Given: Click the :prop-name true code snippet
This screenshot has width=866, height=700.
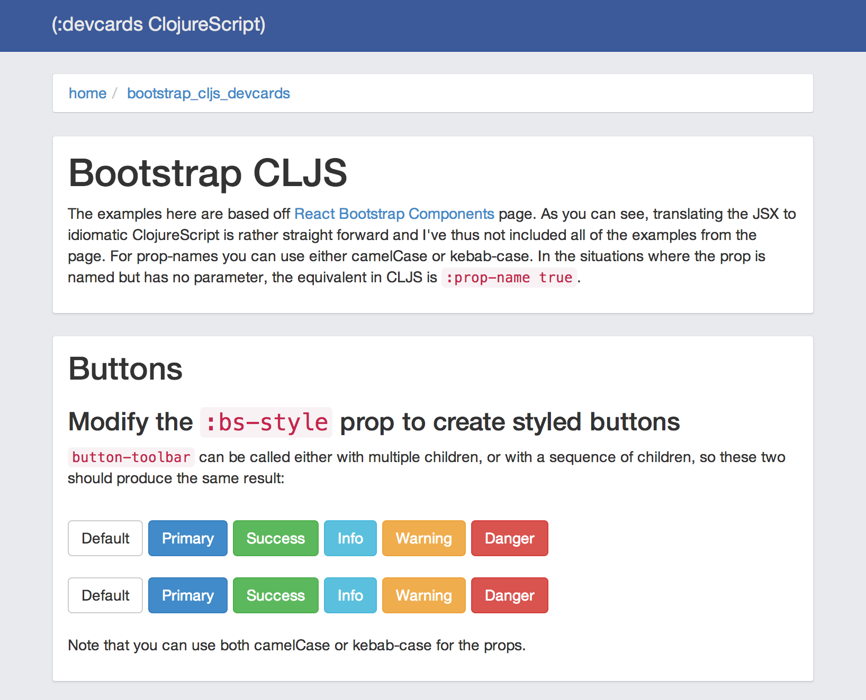Looking at the screenshot, I should pyautogui.click(x=509, y=278).
